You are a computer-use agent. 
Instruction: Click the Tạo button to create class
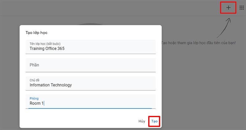[x=154, y=121]
